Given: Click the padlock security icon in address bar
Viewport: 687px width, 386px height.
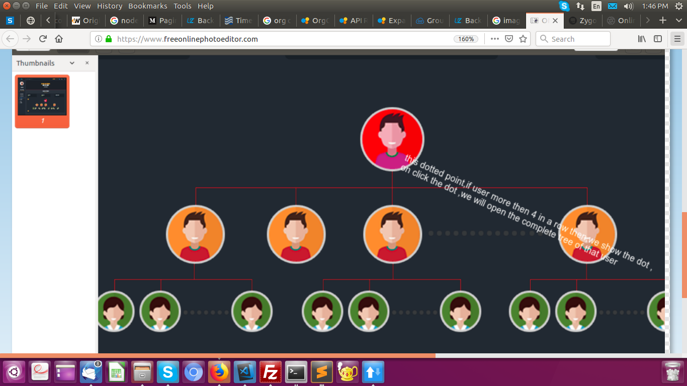Looking at the screenshot, I should 110,39.
